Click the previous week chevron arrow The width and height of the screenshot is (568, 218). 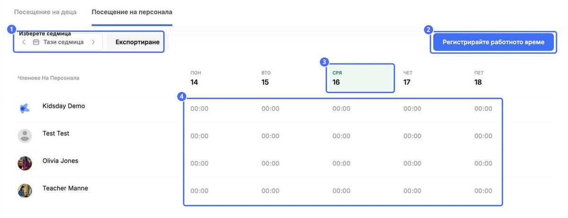tap(24, 42)
